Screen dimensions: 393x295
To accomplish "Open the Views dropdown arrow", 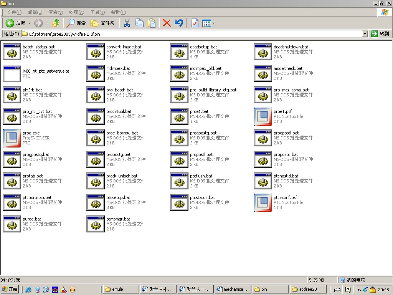I will 213,23.
